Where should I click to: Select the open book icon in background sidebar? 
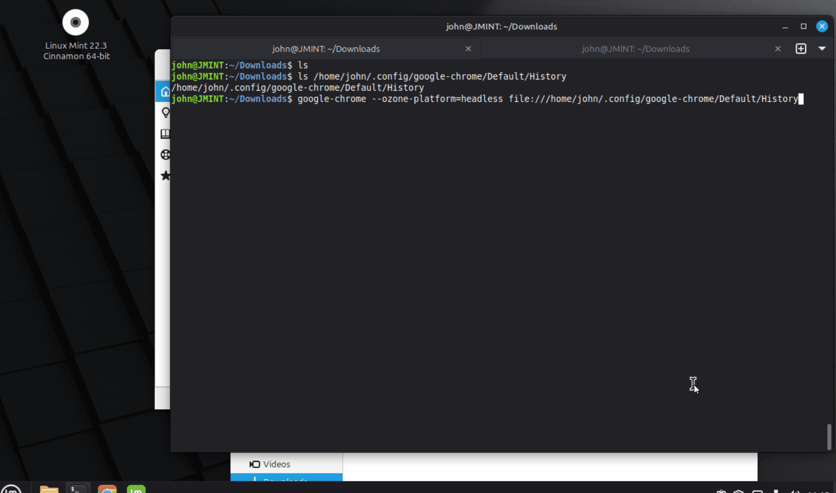(x=165, y=134)
